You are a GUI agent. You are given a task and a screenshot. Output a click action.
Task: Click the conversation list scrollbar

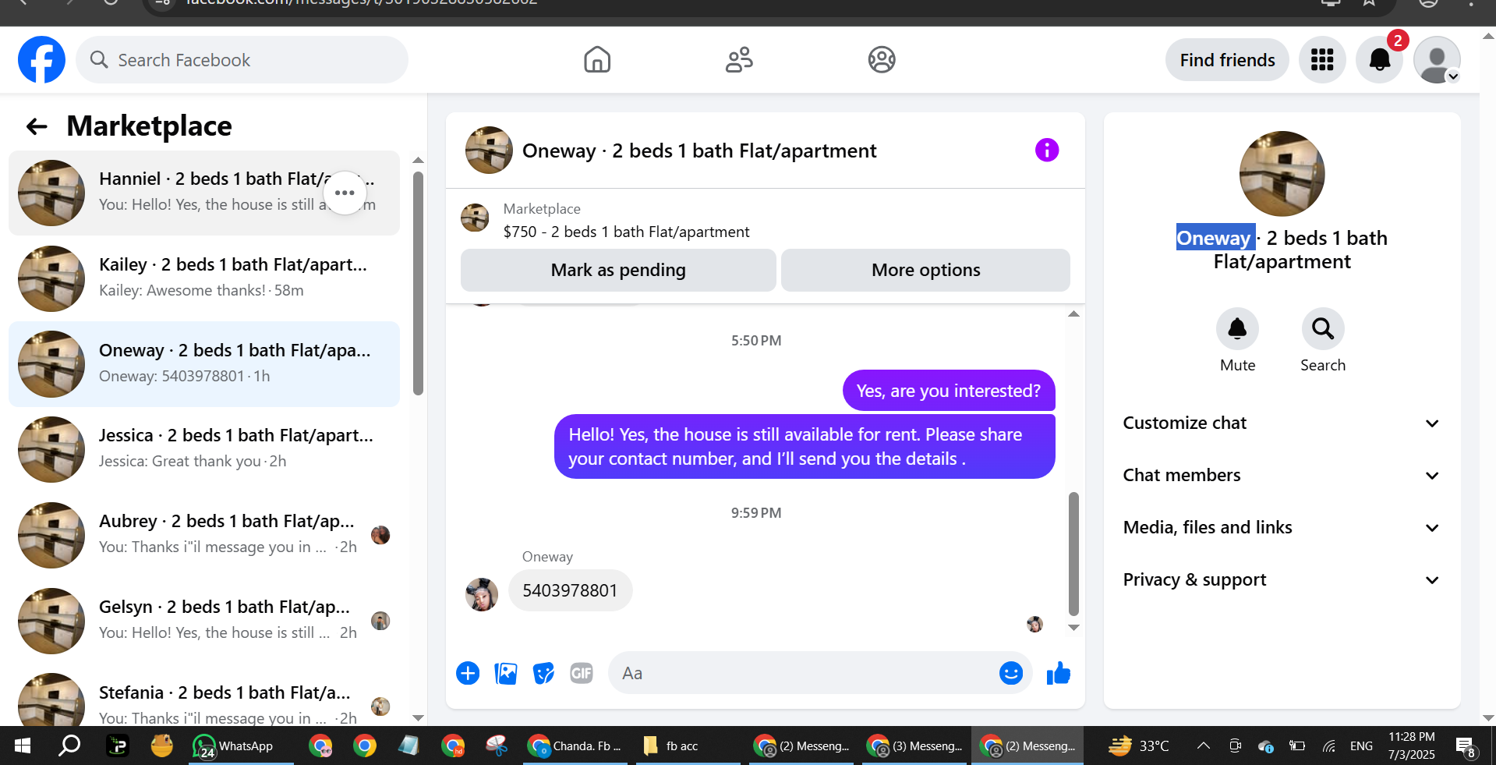(418, 285)
